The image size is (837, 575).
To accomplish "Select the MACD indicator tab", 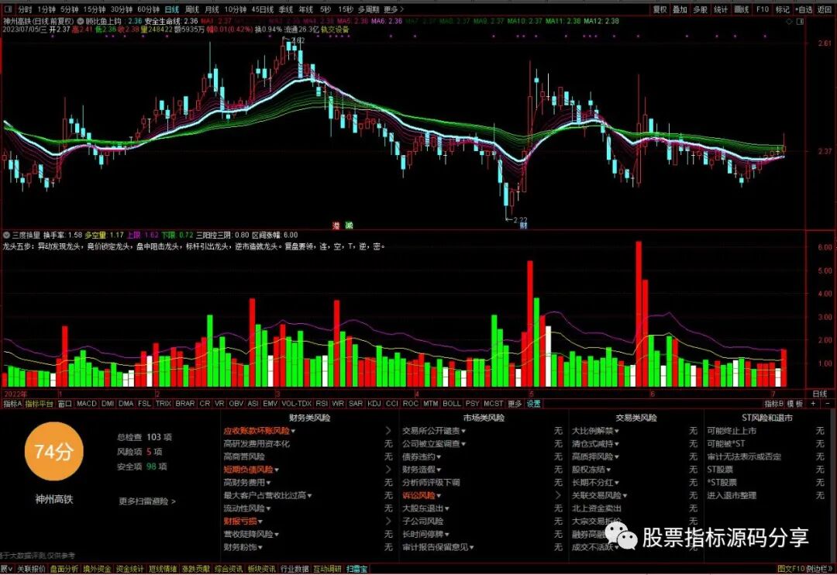I will [87, 404].
